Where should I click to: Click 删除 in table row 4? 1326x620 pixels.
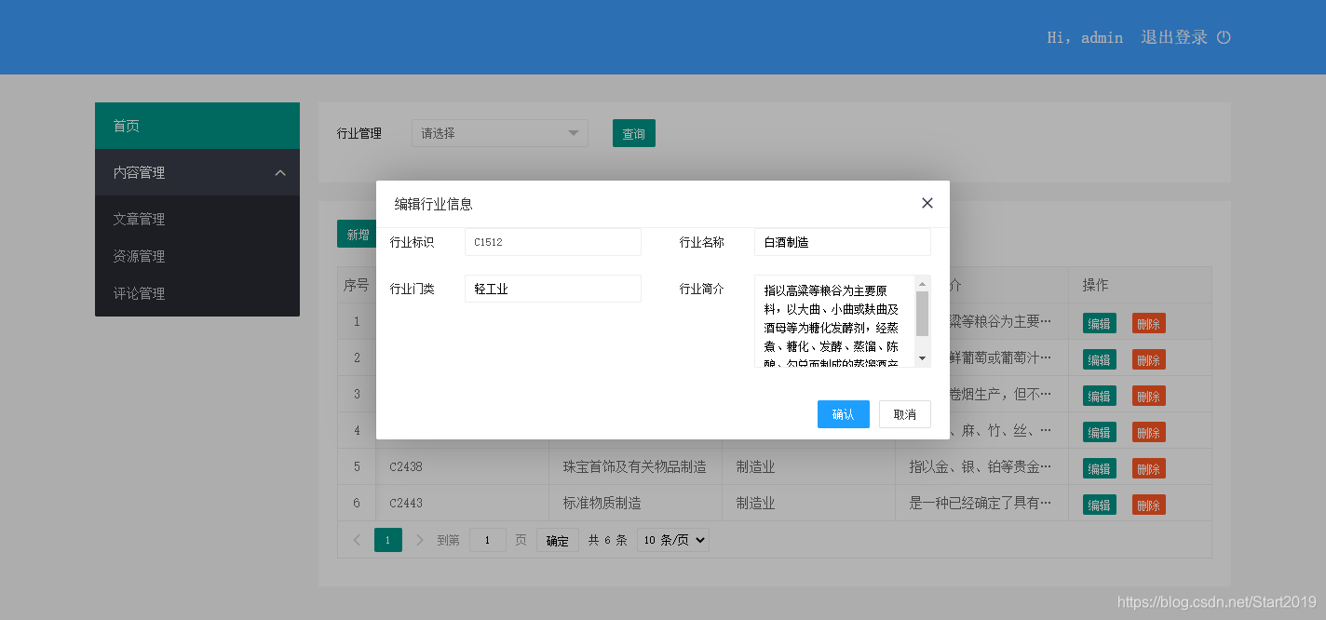pyautogui.click(x=1149, y=432)
